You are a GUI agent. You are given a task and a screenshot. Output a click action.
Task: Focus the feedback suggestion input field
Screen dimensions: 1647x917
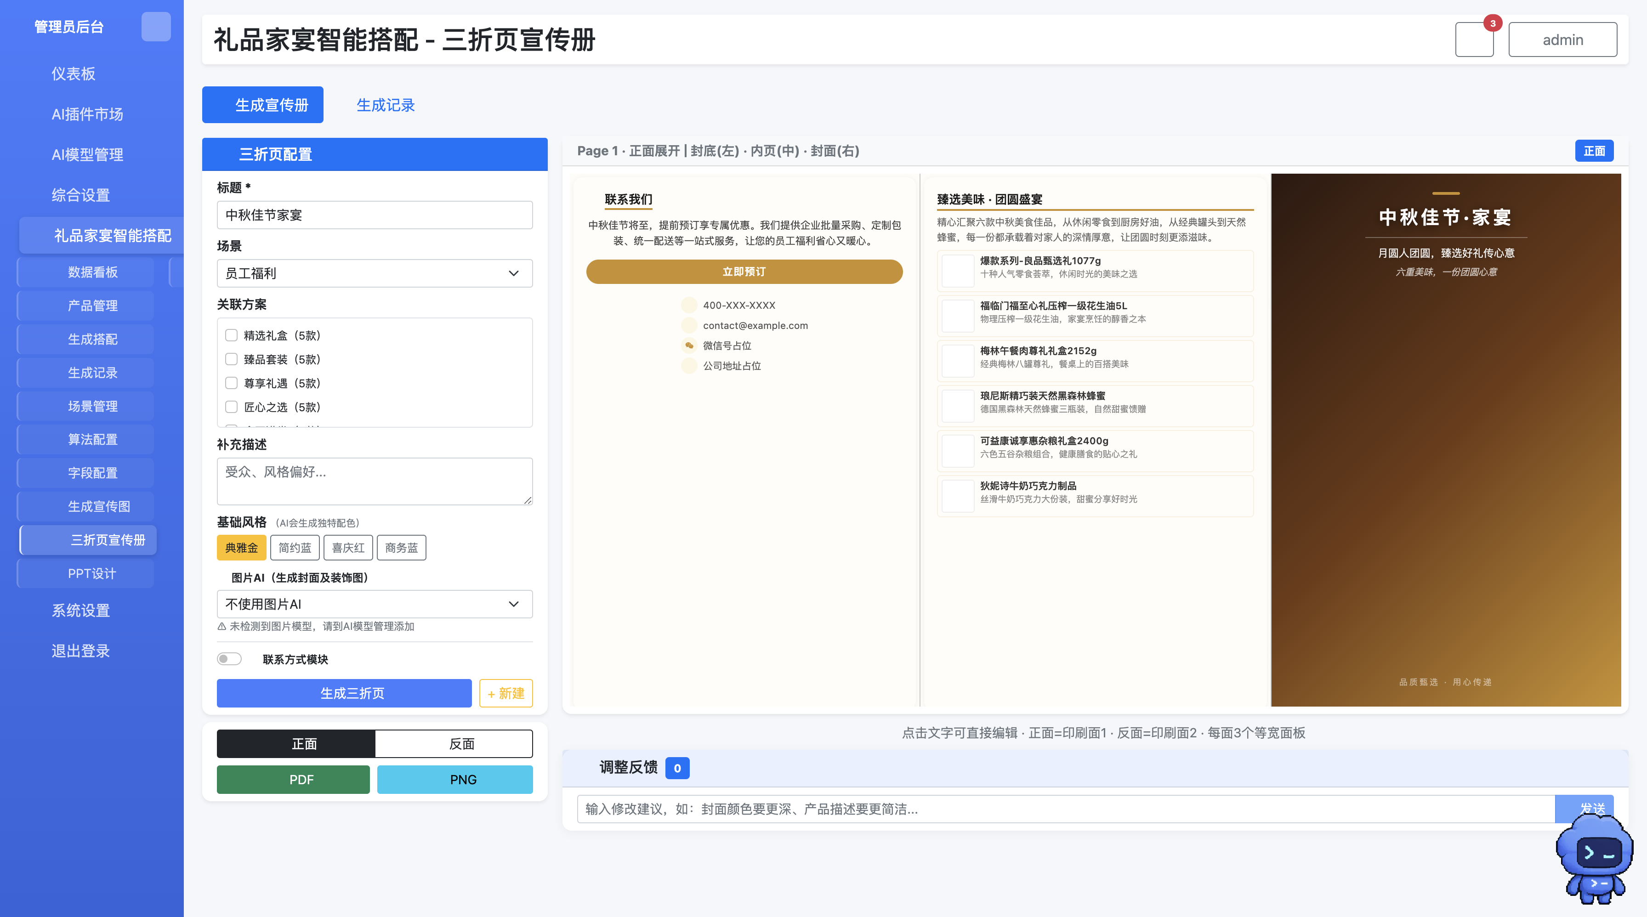[1066, 809]
